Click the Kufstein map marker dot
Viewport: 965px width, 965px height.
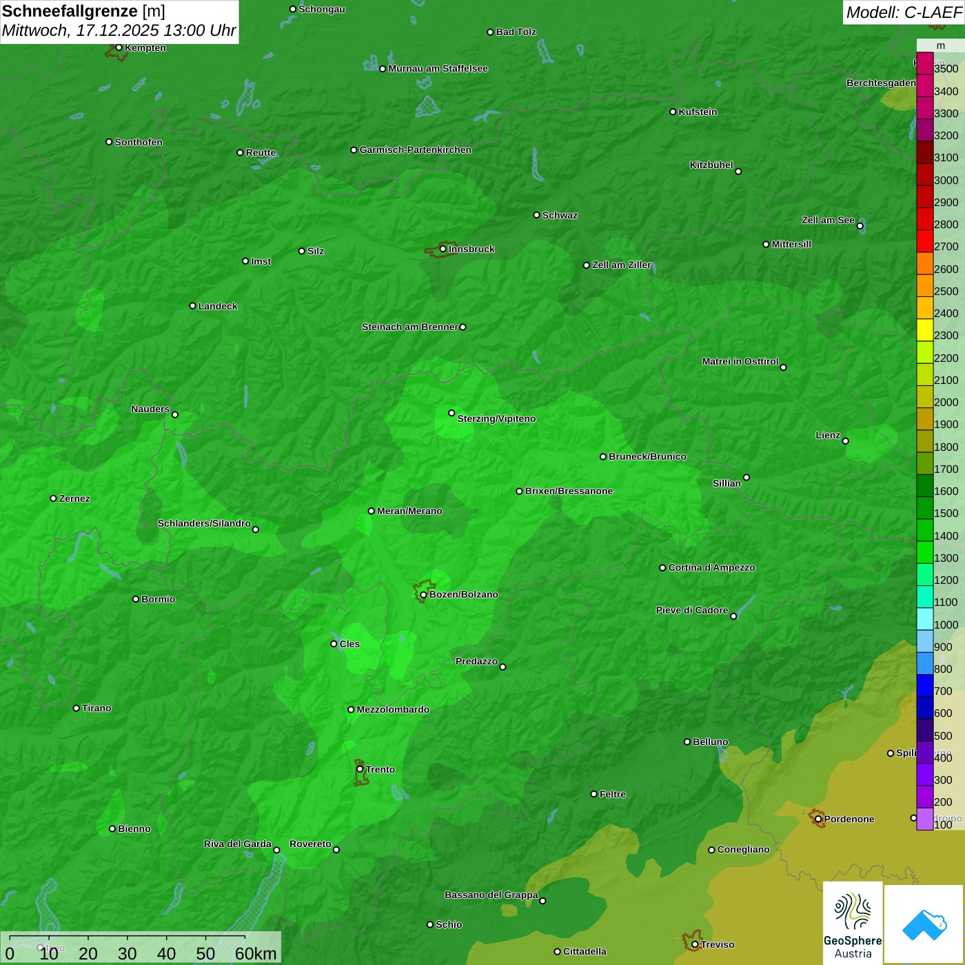tap(673, 112)
